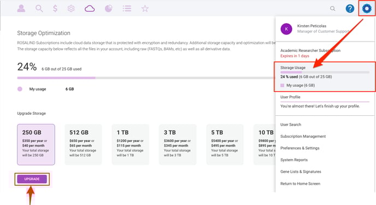The image size is (376, 205).
Task: Click the blue account gear icon at top right
Action: [367, 9]
